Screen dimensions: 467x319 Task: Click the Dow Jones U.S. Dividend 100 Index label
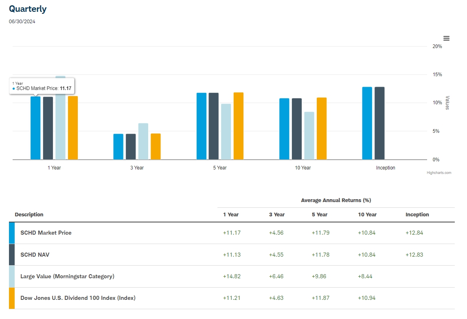[78, 298]
